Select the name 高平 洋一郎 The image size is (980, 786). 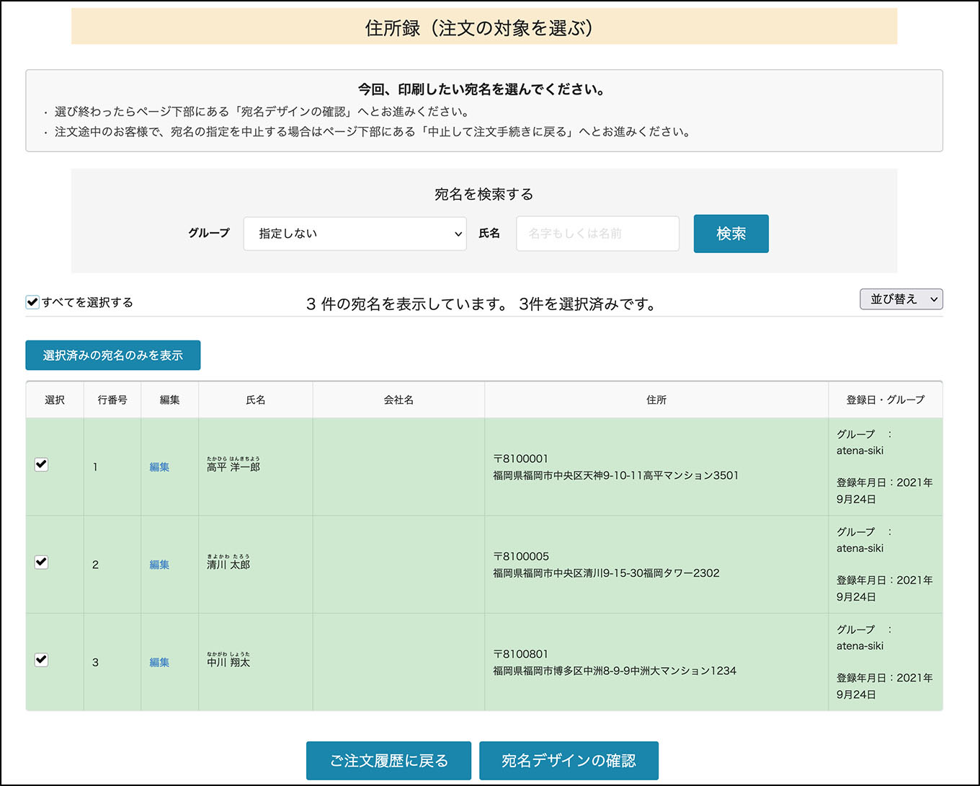point(233,467)
